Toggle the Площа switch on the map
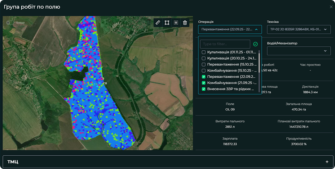 (10, 22)
